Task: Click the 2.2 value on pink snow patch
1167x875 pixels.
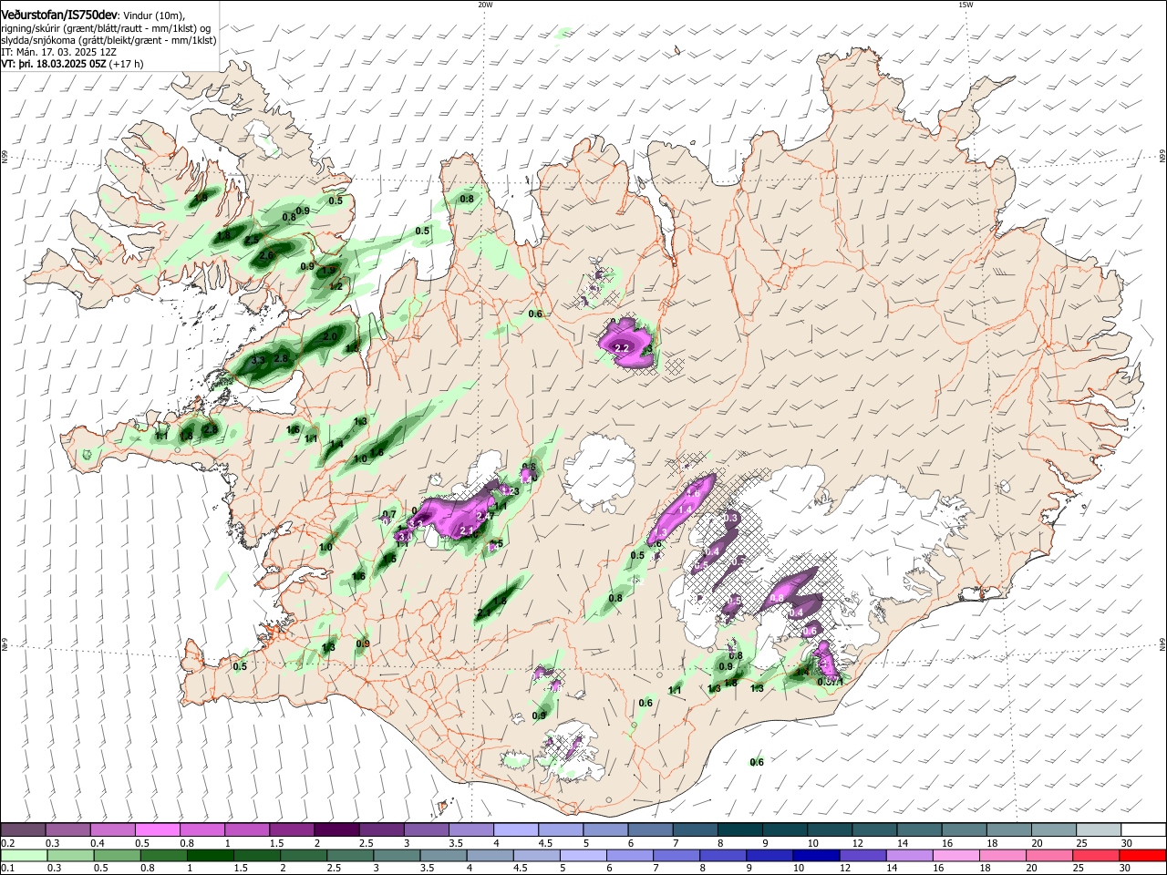Action: (624, 348)
